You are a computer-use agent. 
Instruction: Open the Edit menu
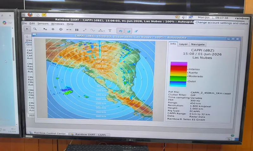(32, 23)
